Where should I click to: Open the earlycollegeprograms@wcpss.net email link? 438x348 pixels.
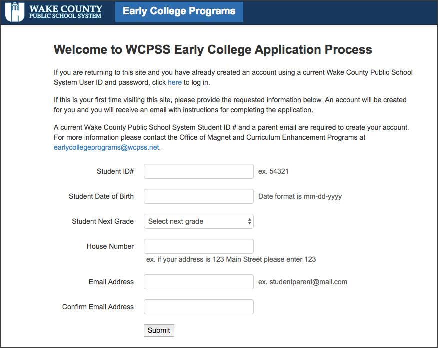[106, 147]
